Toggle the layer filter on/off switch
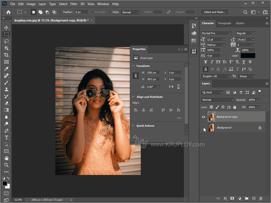 pos(260,92)
